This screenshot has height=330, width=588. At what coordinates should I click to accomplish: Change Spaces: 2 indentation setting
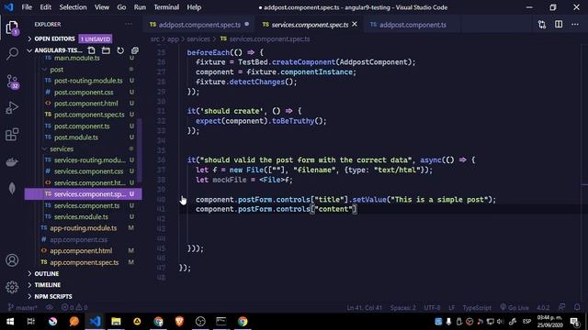[x=402, y=308]
